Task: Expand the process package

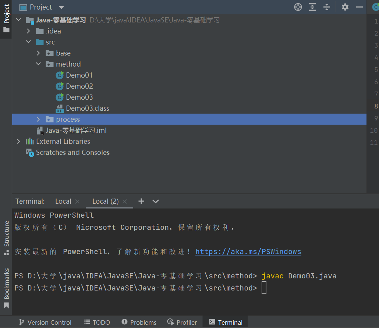Action: click(x=38, y=119)
